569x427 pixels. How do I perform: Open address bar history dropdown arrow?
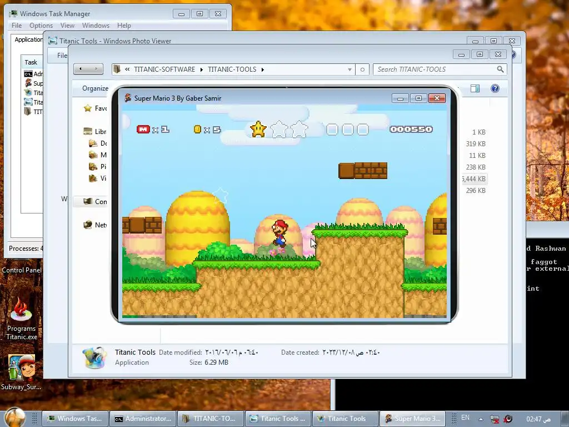350,69
